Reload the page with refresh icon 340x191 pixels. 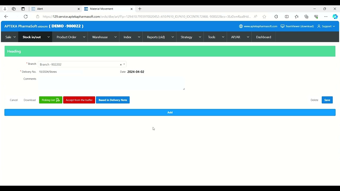click(25, 16)
